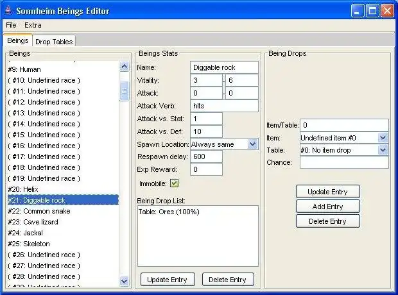
Task: Select #10: Undefined race entry
Action: [63, 80]
